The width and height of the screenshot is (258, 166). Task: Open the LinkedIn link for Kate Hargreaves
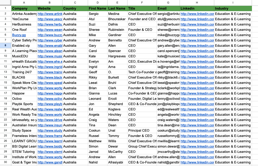click(197, 56)
